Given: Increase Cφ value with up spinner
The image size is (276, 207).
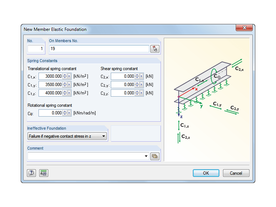Looking at the screenshot, I should (65, 111).
